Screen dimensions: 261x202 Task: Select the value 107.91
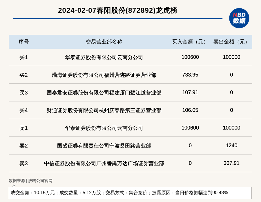190,92
